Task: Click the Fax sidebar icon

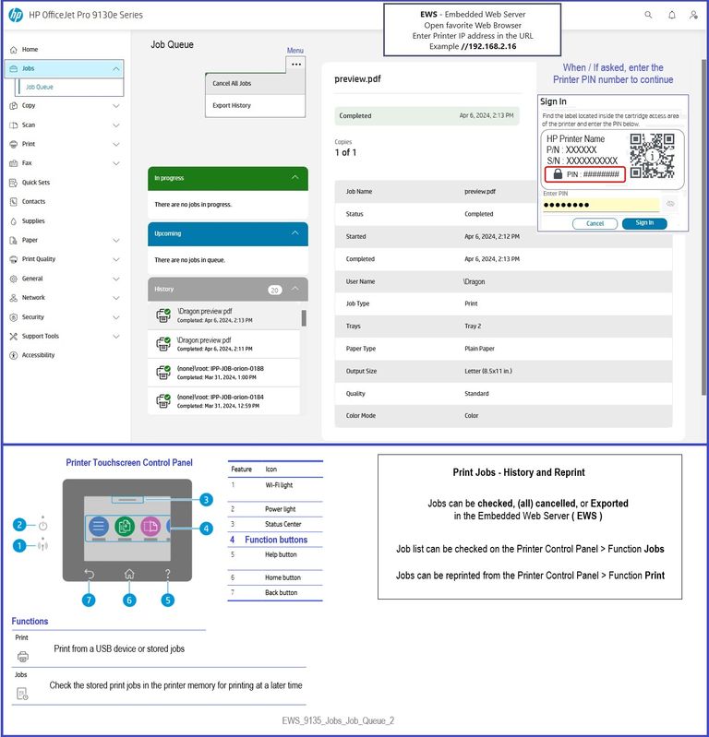Action: click(14, 163)
